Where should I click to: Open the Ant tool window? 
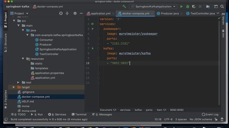click(x=223, y=33)
